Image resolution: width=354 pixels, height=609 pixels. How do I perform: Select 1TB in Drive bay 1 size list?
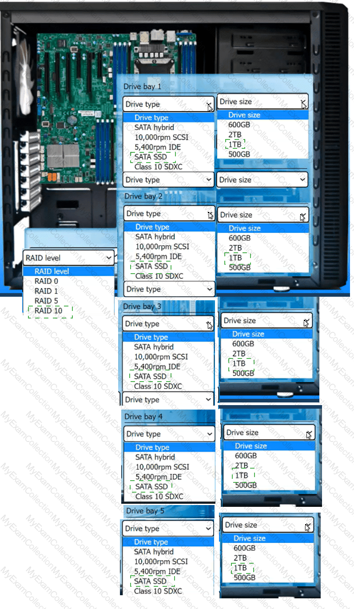(x=235, y=144)
